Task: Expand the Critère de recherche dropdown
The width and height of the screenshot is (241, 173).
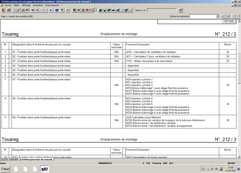Action: (218, 16)
